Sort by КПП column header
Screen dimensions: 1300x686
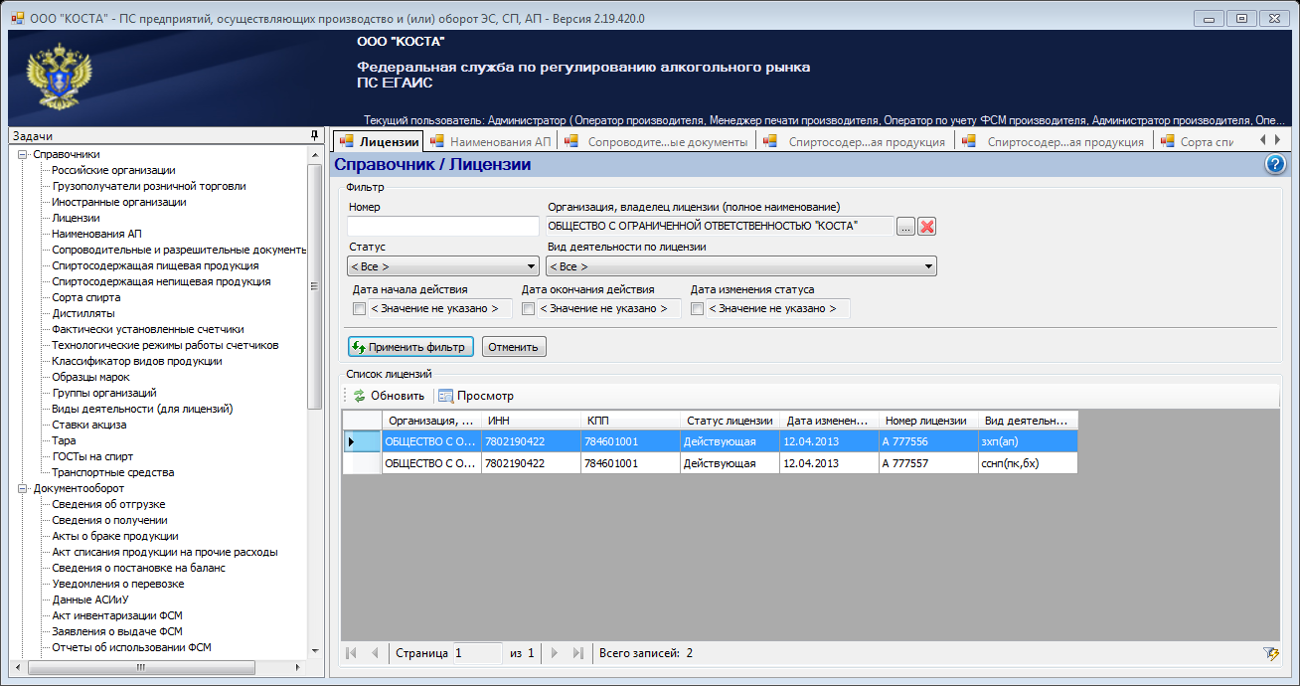[630, 421]
